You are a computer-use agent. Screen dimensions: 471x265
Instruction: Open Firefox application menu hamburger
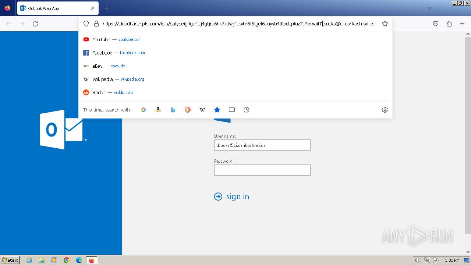pos(462,24)
